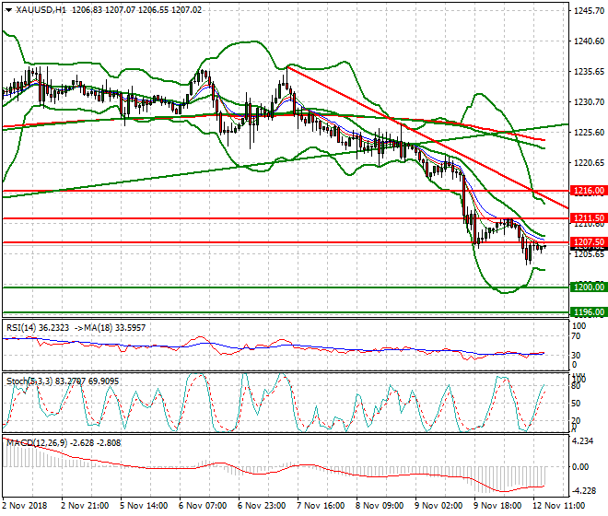This screenshot has width=608, height=516.
Task: Click the 12 Nov 11:00 time axis label
Action: pyautogui.click(x=559, y=506)
